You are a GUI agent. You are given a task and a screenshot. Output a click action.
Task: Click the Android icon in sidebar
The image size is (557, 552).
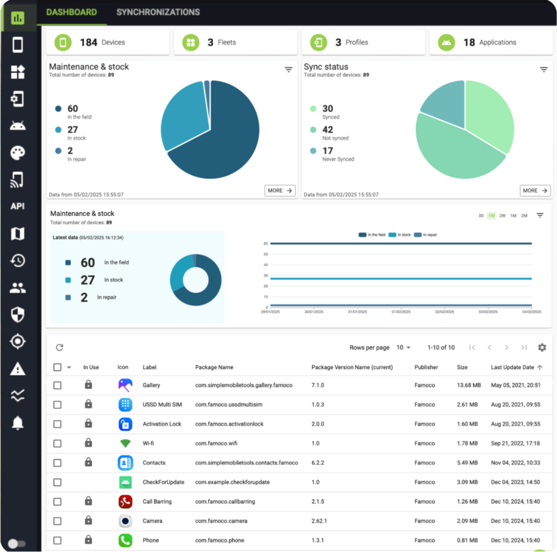17,126
